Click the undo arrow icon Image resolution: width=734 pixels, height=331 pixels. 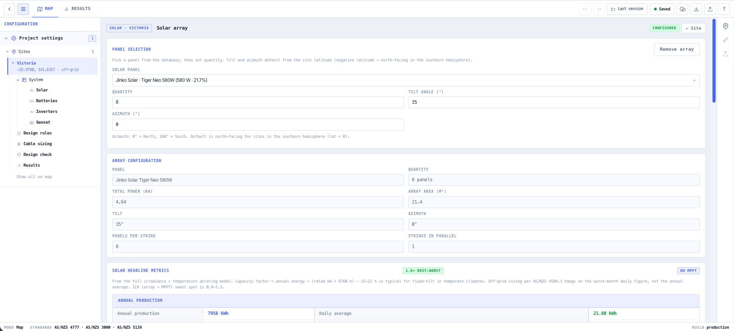pyautogui.click(x=585, y=9)
